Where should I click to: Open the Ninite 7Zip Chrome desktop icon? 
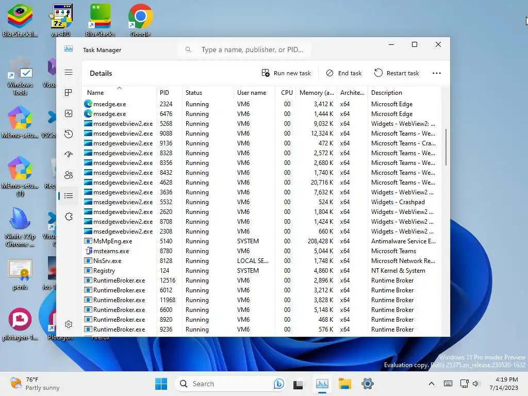pos(20,227)
